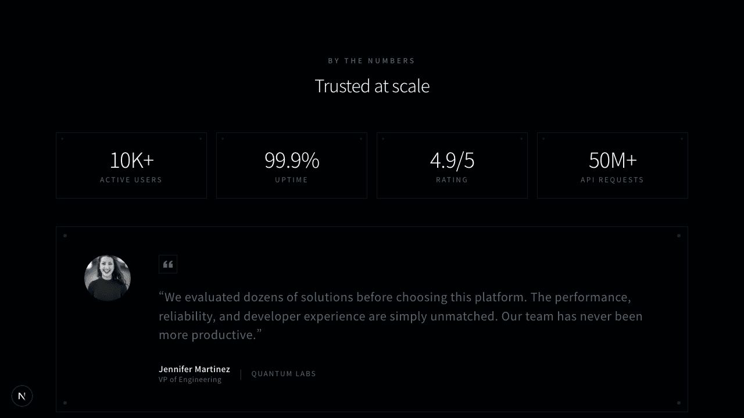Click the UPTIME label
744x418 pixels.
292,180
